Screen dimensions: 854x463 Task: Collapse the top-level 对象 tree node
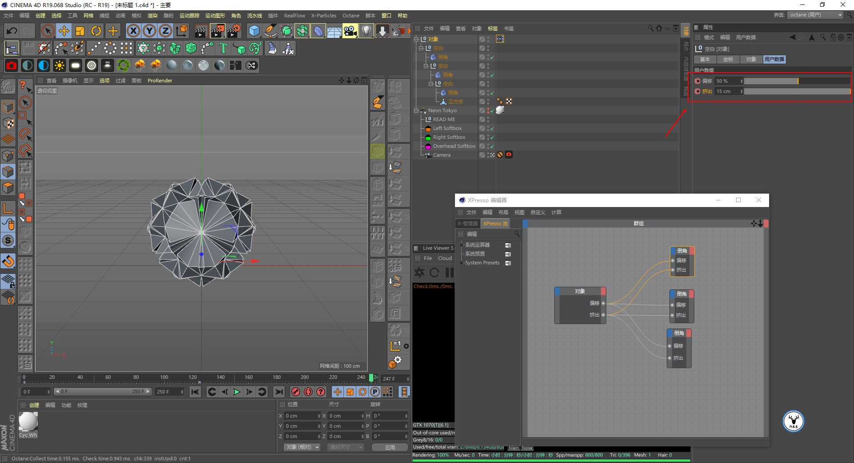click(416, 39)
